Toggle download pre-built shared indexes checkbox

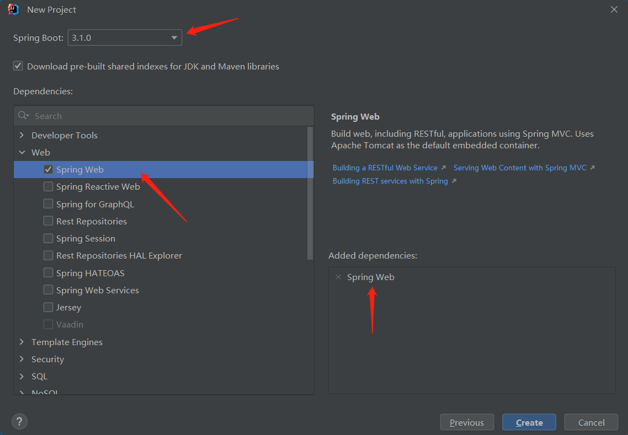coord(18,66)
